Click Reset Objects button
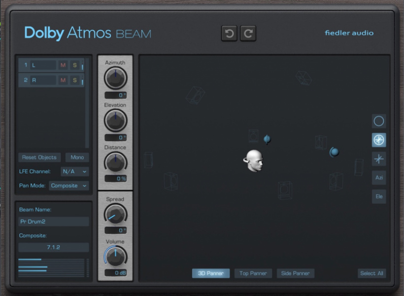This screenshot has height=296, width=404. pos(39,157)
